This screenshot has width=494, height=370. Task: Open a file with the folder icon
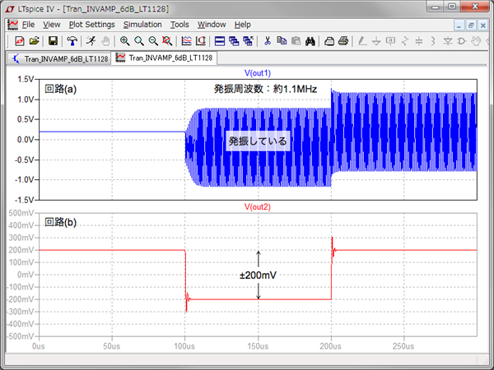pos(35,40)
